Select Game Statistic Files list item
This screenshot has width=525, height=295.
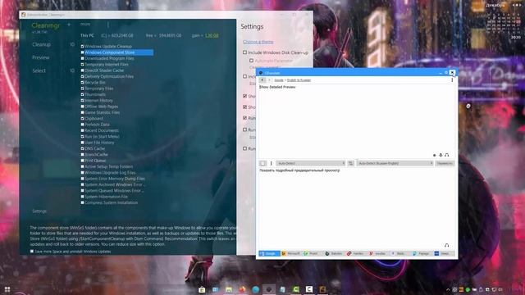(102, 112)
